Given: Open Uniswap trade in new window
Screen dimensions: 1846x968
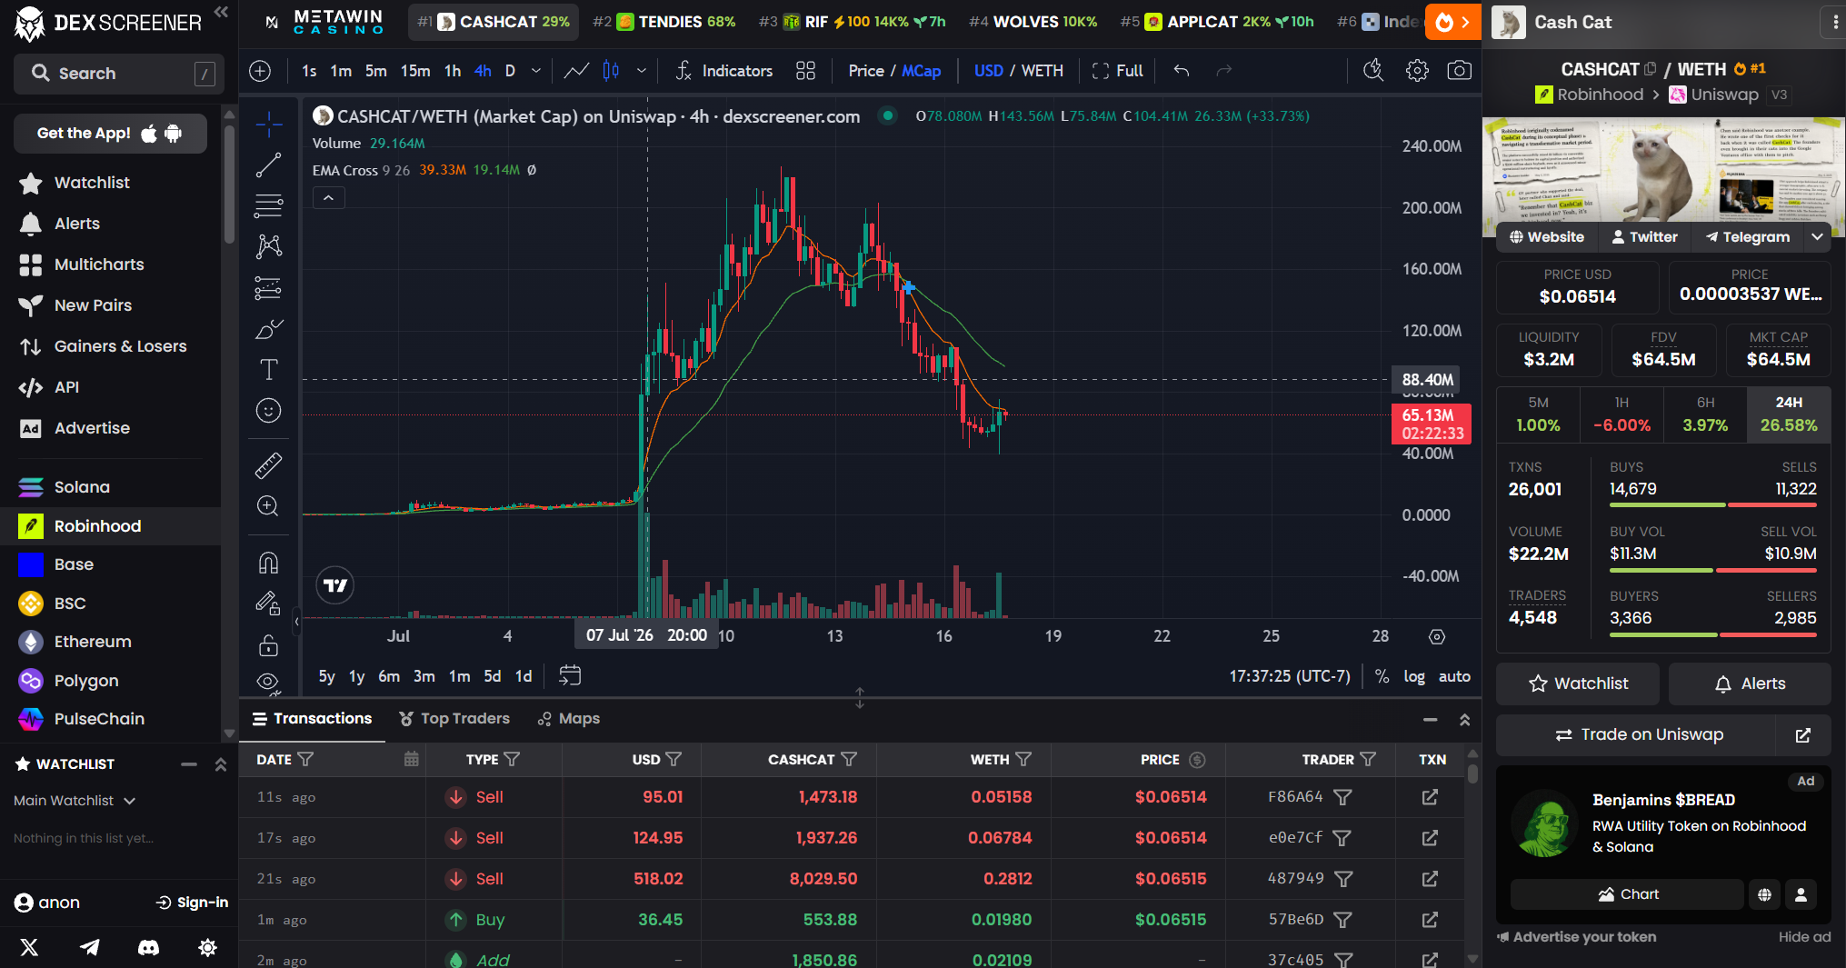Looking at the screenshot, I should 1803,734.
